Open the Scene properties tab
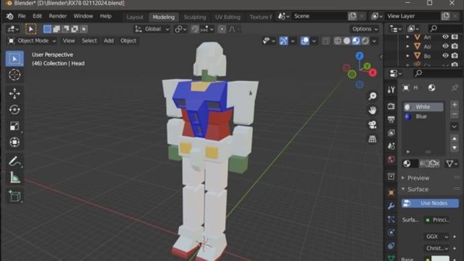464x261 pixels. click(391, 146)
